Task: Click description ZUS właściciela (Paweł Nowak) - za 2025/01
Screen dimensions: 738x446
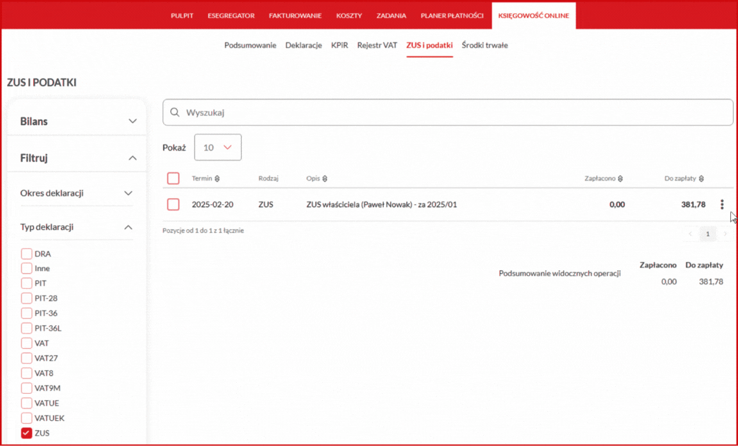Action: (381, 204)
